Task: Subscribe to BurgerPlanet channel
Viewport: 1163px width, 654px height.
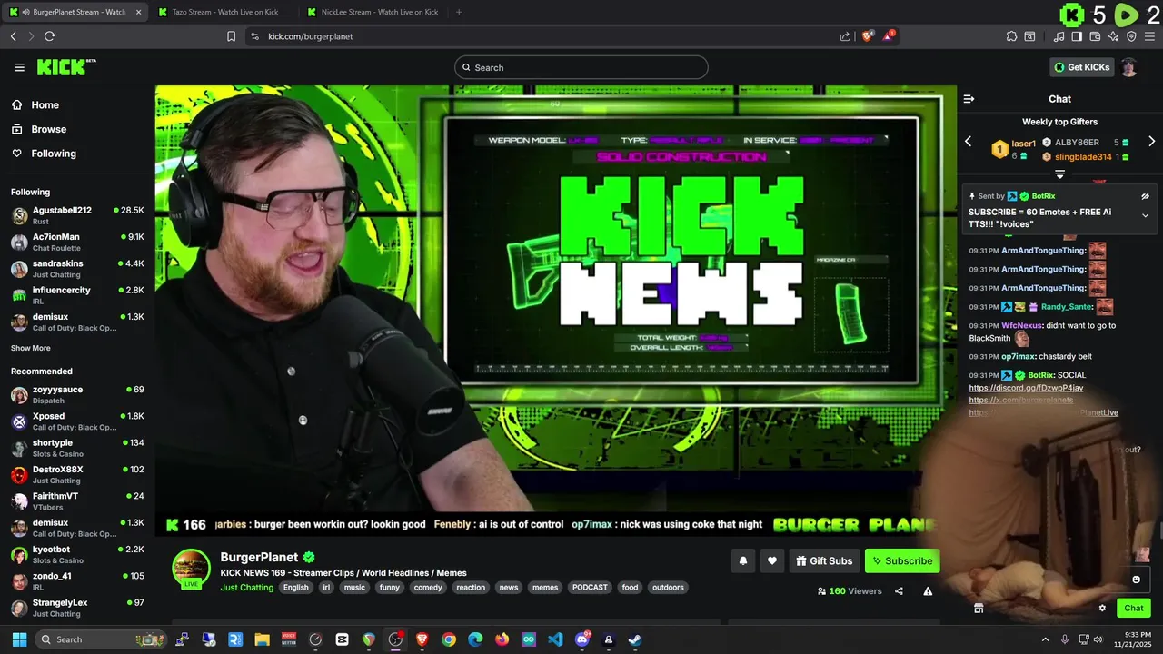Action: coord(902,561)
